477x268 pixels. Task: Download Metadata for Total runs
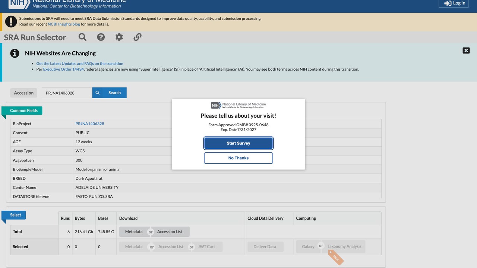point(134,232)
